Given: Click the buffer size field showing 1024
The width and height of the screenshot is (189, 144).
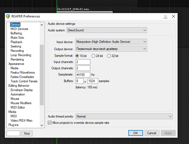Looking at the screenshot, I should (x=93, y=81).
